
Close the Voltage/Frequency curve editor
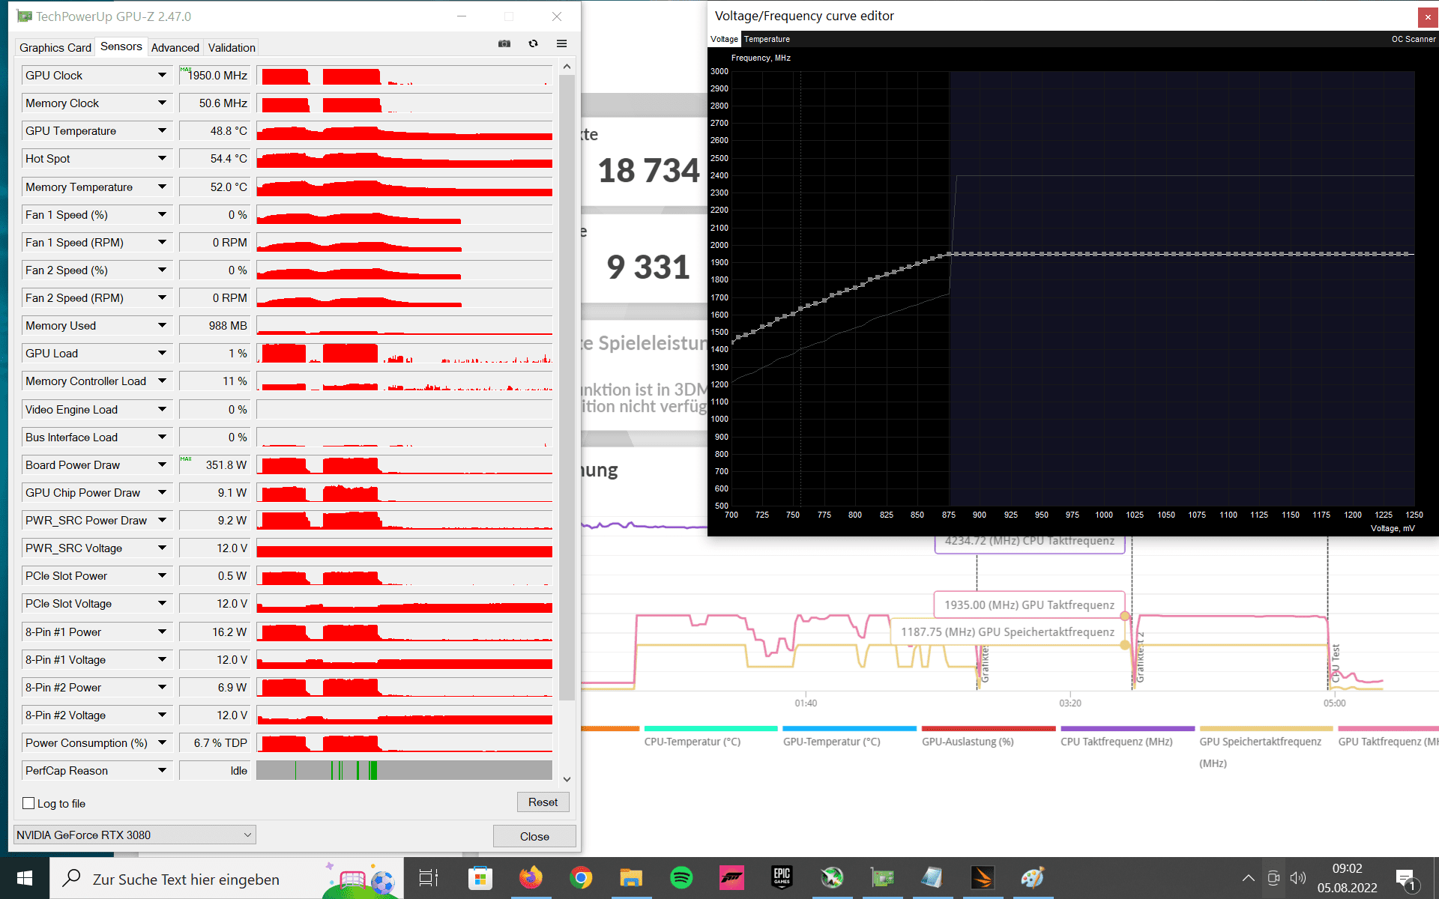pos(1426,16)
